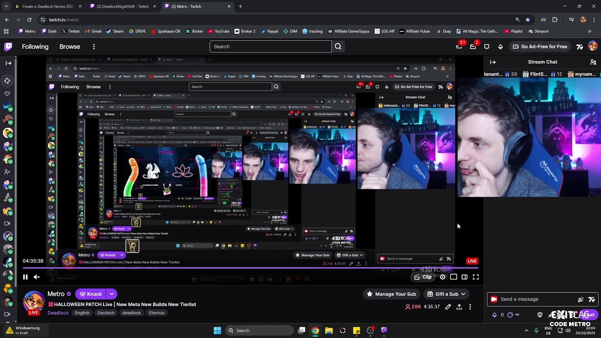Open the browser apps grid icon
601x338 pixels.
[x=6, y=31]
